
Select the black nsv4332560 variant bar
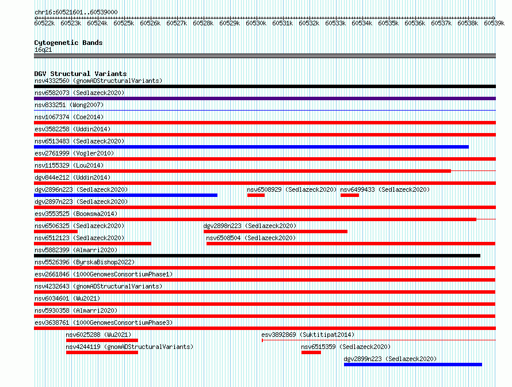265,86
